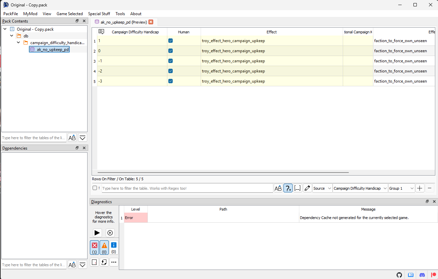This screenshot has width=438, height=279.
Task: Click the blank page icon in Diagnostics
Action: [95, 262]
